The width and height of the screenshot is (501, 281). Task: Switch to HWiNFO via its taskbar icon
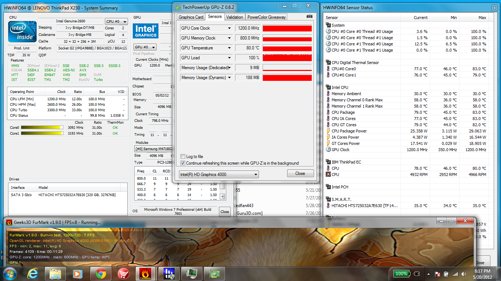pyautogui.click(x=168, y=273)
